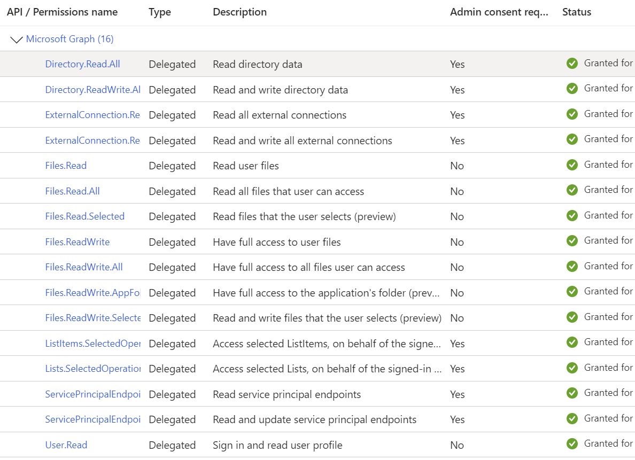
Task: Click green granted checkmark in Files.ReadWrite.All row
Action: (572, 266)
